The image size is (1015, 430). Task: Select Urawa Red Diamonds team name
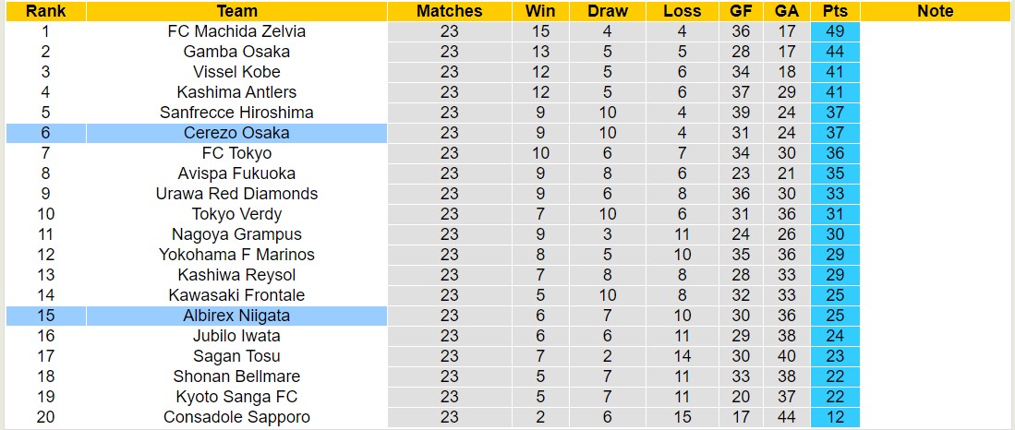pyautogui.click(x=236, y=194)
